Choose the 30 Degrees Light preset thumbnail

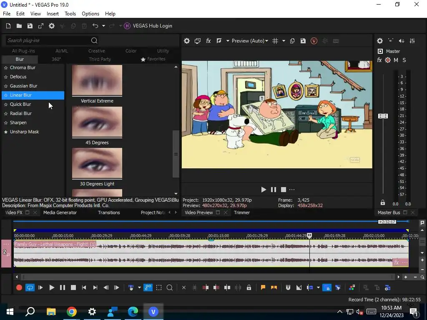point(97,163)
